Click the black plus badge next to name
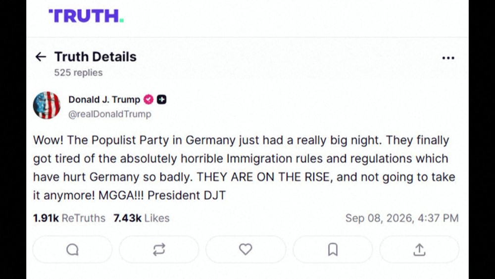This screenshot has height=279, width=495. [162, 100]
